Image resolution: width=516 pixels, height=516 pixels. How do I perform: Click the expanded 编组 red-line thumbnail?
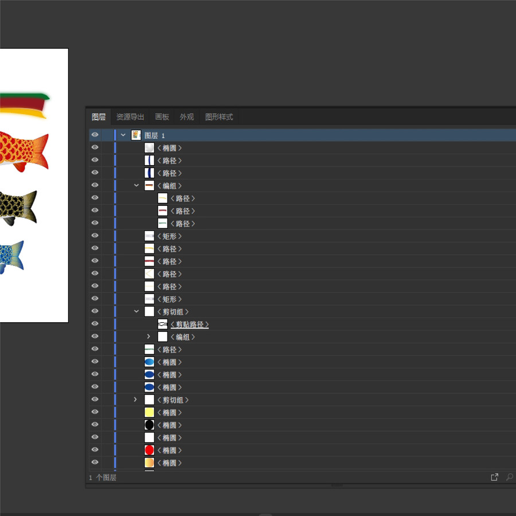point(150,186)
